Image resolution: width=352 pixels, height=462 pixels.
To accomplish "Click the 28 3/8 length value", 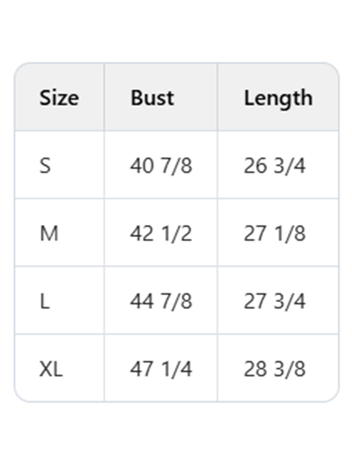I will click(x=275, y=369).
